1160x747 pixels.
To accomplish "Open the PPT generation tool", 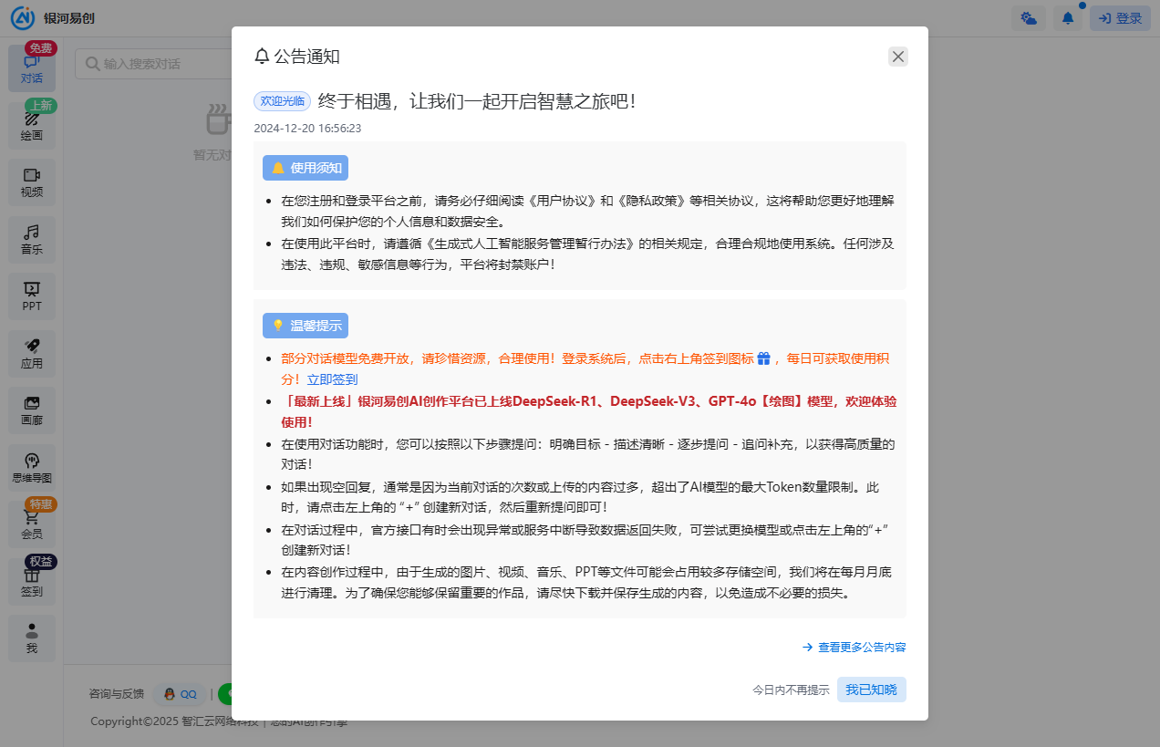I will click(32, 296).
